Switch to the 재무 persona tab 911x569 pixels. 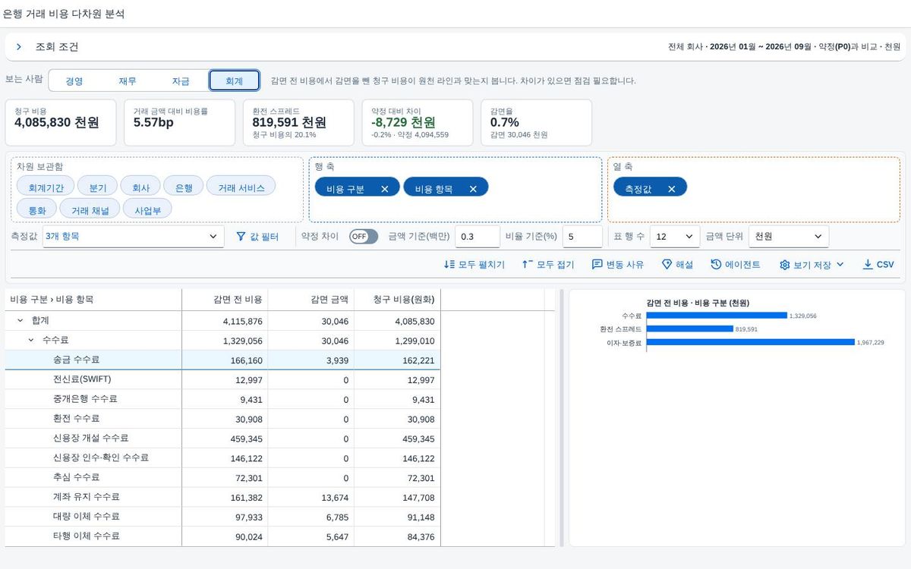(x=128, y=81)
